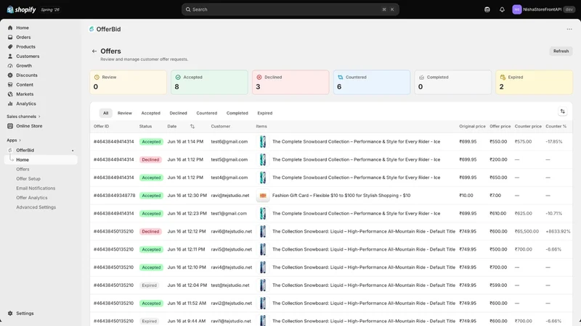Click the Accepted summary card
Viewport: 581px width, 326px height.
click(x=209, y=82)
